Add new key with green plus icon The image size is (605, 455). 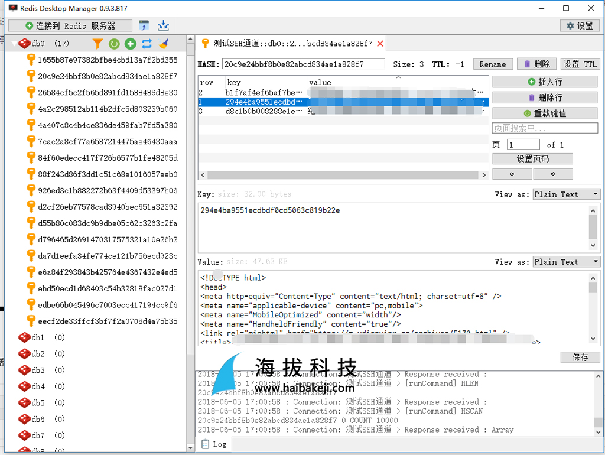(x=131, y=44)
